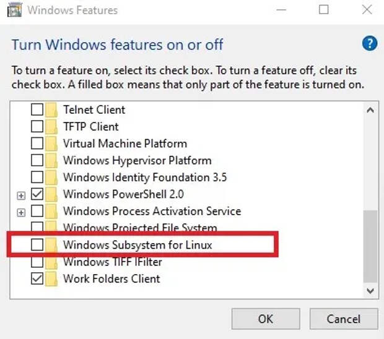Click the folder icon next to TFTP Client
The image size is (384, 339).
point(51,126)
